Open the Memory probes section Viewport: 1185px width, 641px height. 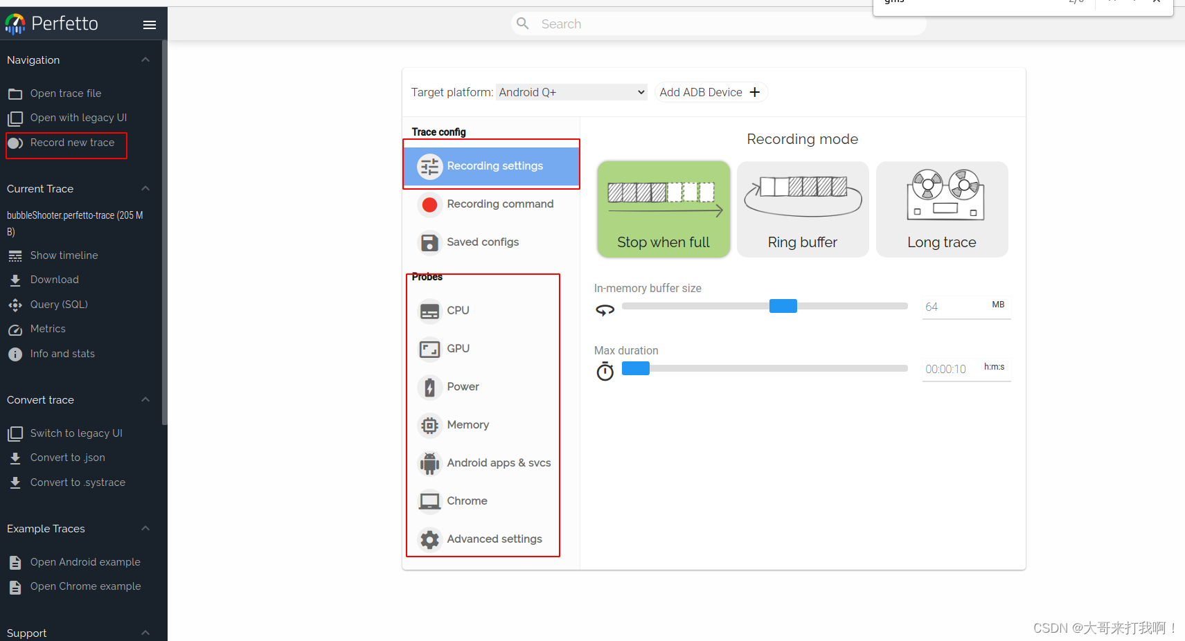tap(491, 425)
